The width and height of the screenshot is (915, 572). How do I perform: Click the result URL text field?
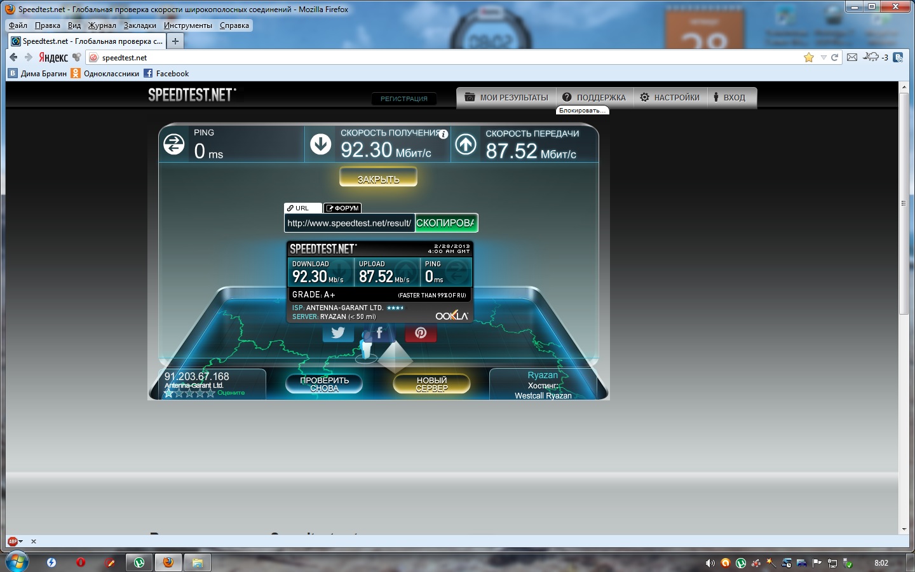[349, 223]
